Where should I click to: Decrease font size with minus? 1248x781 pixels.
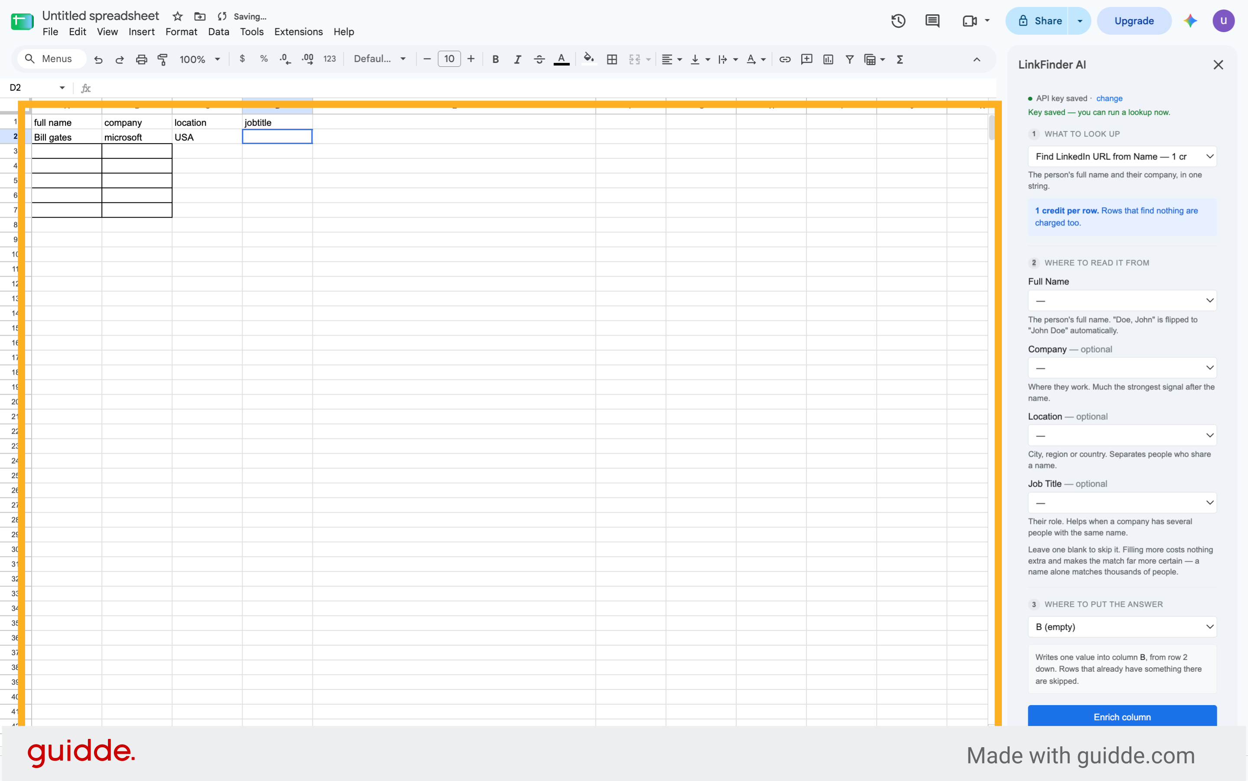click(427, 59)
